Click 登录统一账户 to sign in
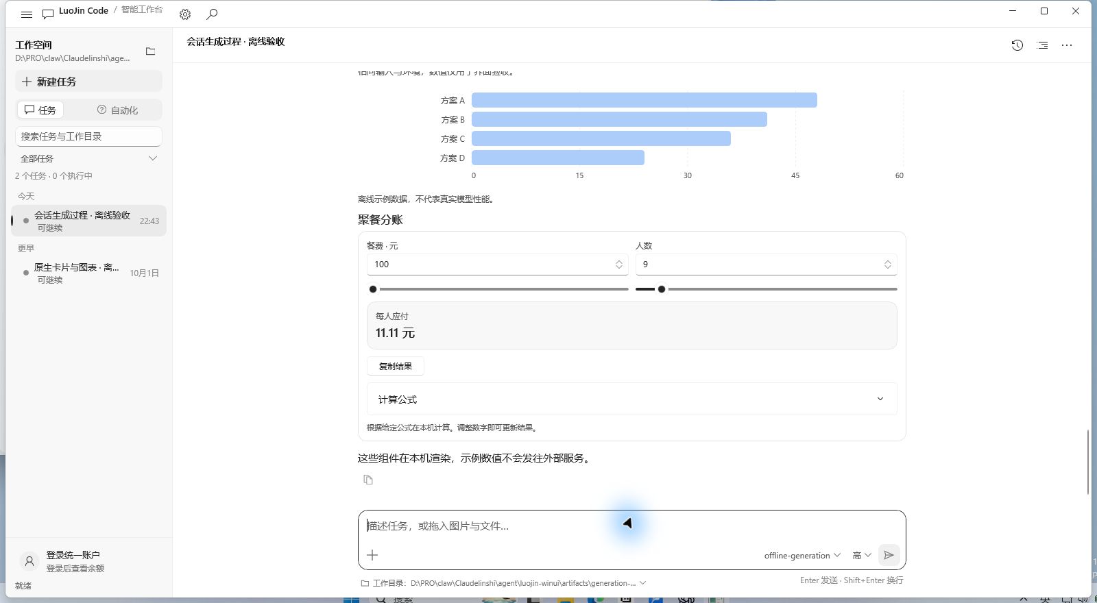The height and width of the screenshot is (603, 1097). (x=73, y=555)
